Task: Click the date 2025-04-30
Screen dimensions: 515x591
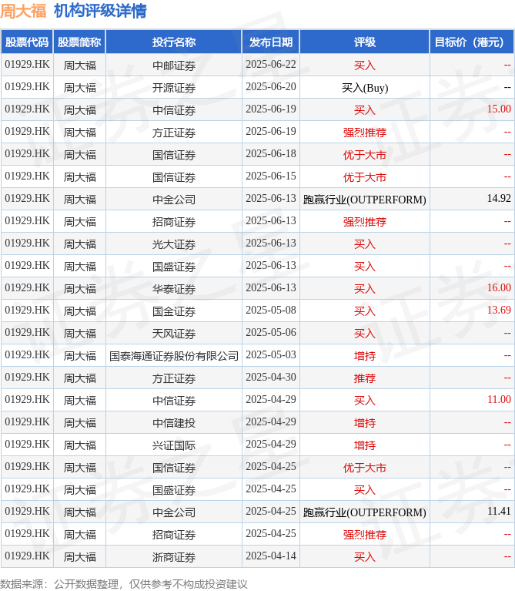Action: click(271, 378)
